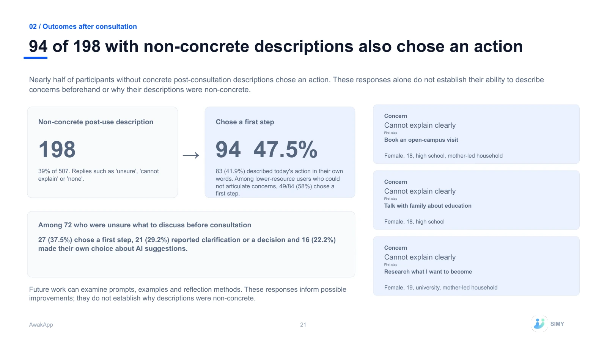The height and width of the screenshot is (341, 607).
Task: Click the blue underline accent below the title
Action: pyautogui.click(x=36, y=58)
